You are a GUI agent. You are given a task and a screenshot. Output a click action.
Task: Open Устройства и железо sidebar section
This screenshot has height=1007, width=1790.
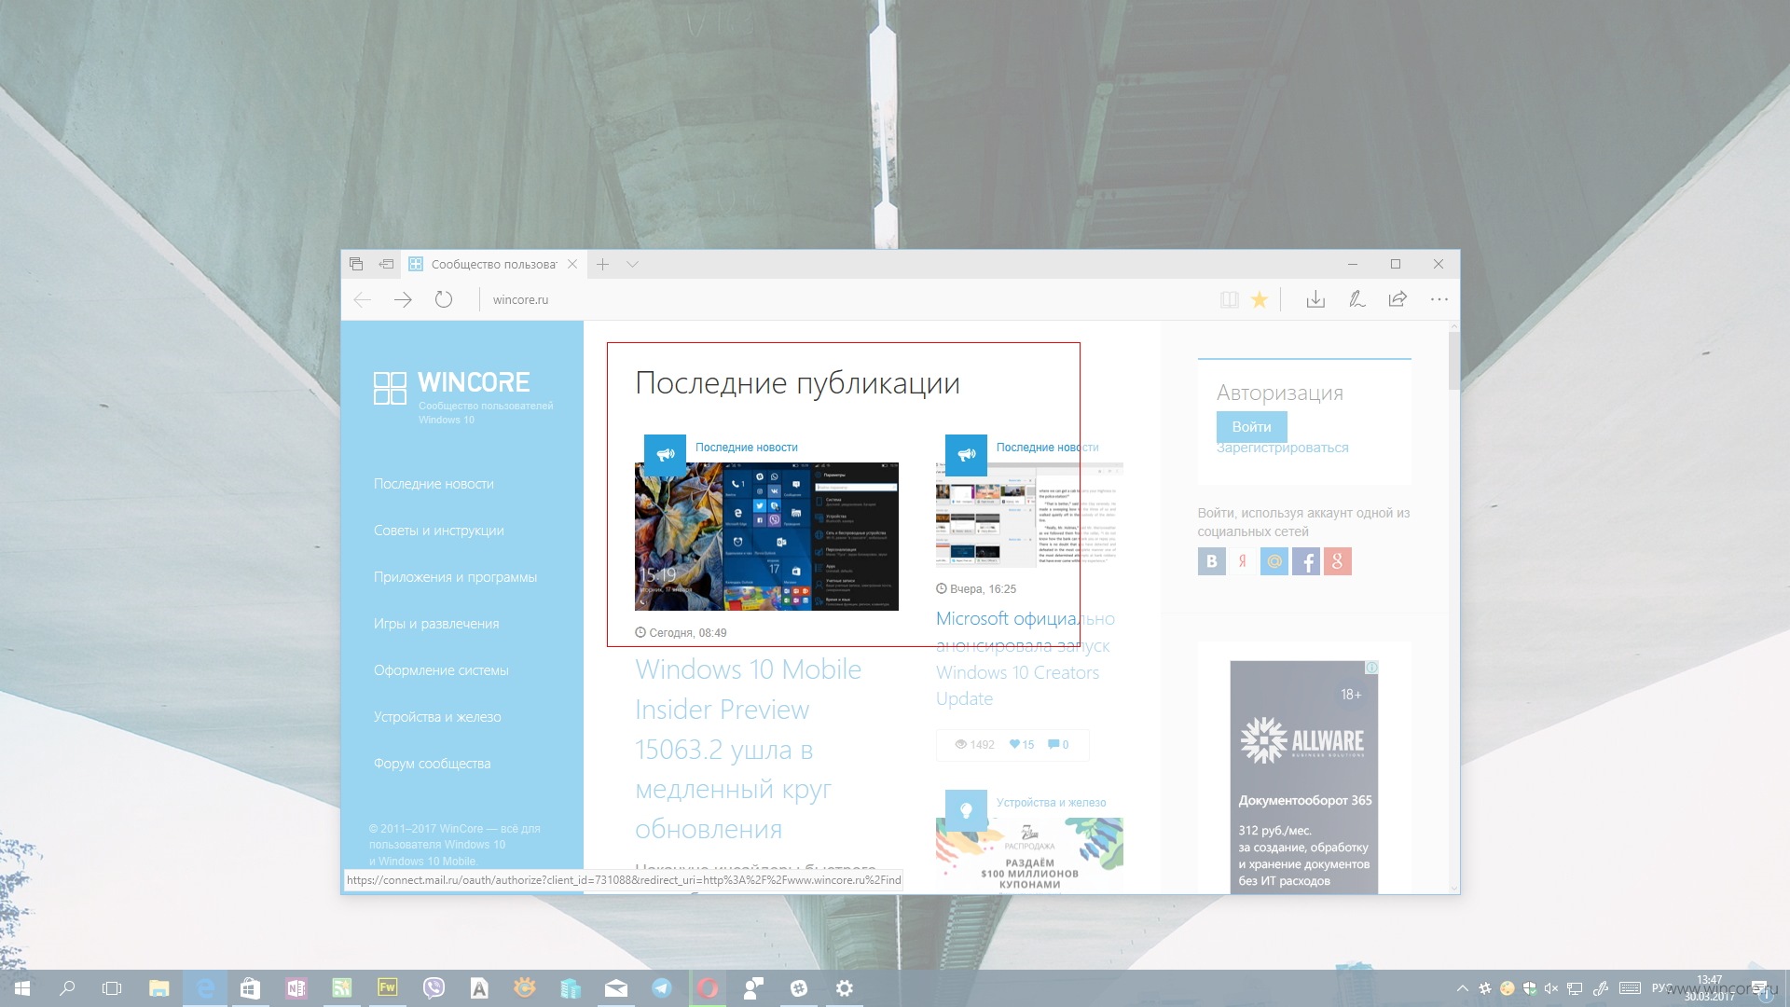click(437, 717)
